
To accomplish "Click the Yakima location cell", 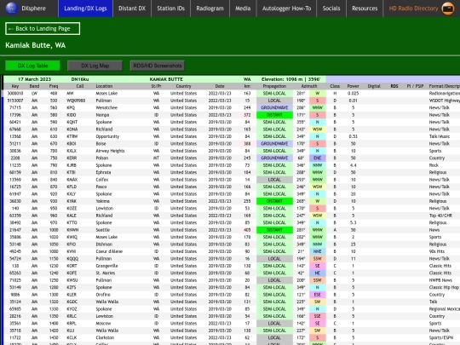I will pyautogui.click(x=103, y=201).
